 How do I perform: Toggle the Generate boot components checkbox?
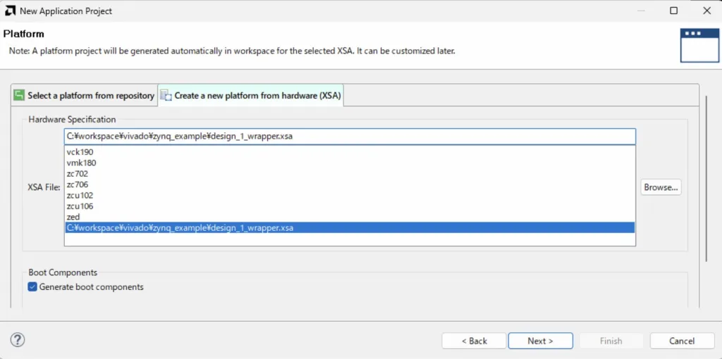coord(32,286)
